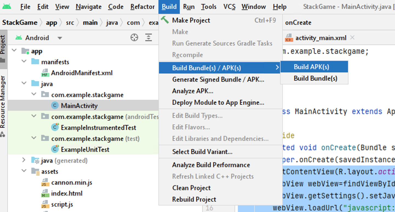
Task: Click the Android Studio logo icon
Action: pos(7,6)
